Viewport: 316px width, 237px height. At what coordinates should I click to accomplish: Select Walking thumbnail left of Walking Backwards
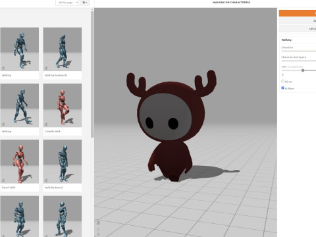(x=19, y=49)
